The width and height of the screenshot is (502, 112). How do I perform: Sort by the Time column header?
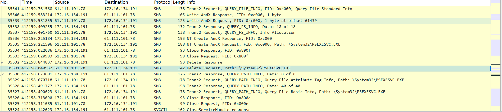coord(37,2)
